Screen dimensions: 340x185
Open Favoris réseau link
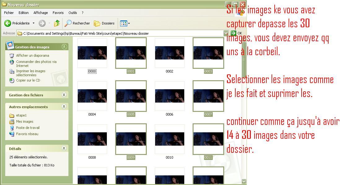(x=27, y=134)
